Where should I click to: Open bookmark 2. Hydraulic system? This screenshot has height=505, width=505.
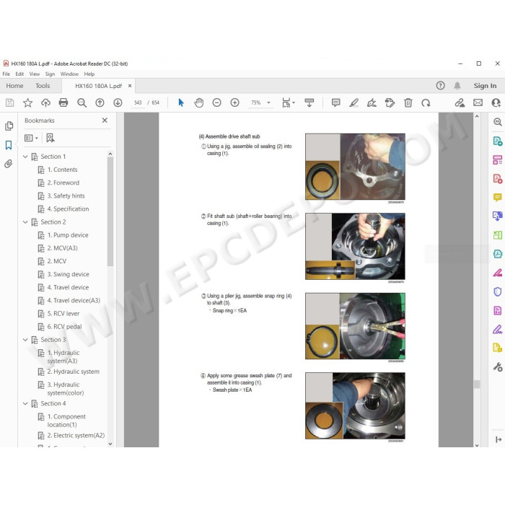(x=74, y=372)
